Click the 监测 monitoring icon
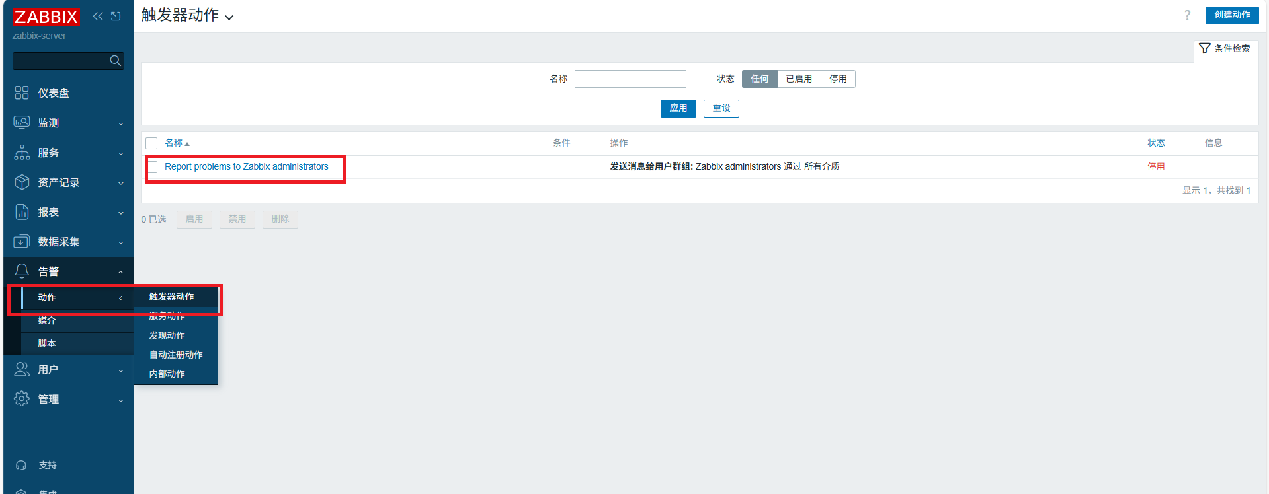This screenshot has height=494, width=1269. click(22, 123)
